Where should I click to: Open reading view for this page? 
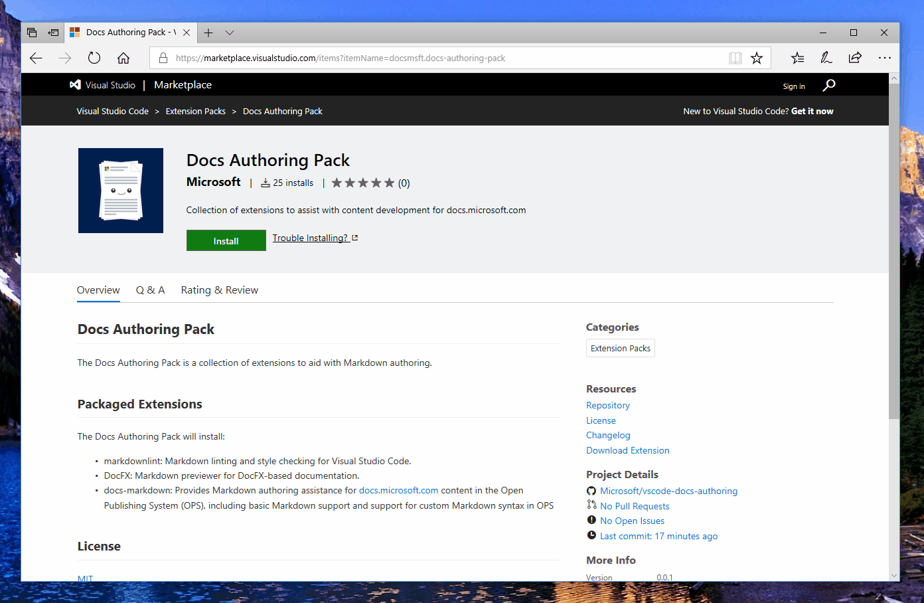(x=735, y=58)
